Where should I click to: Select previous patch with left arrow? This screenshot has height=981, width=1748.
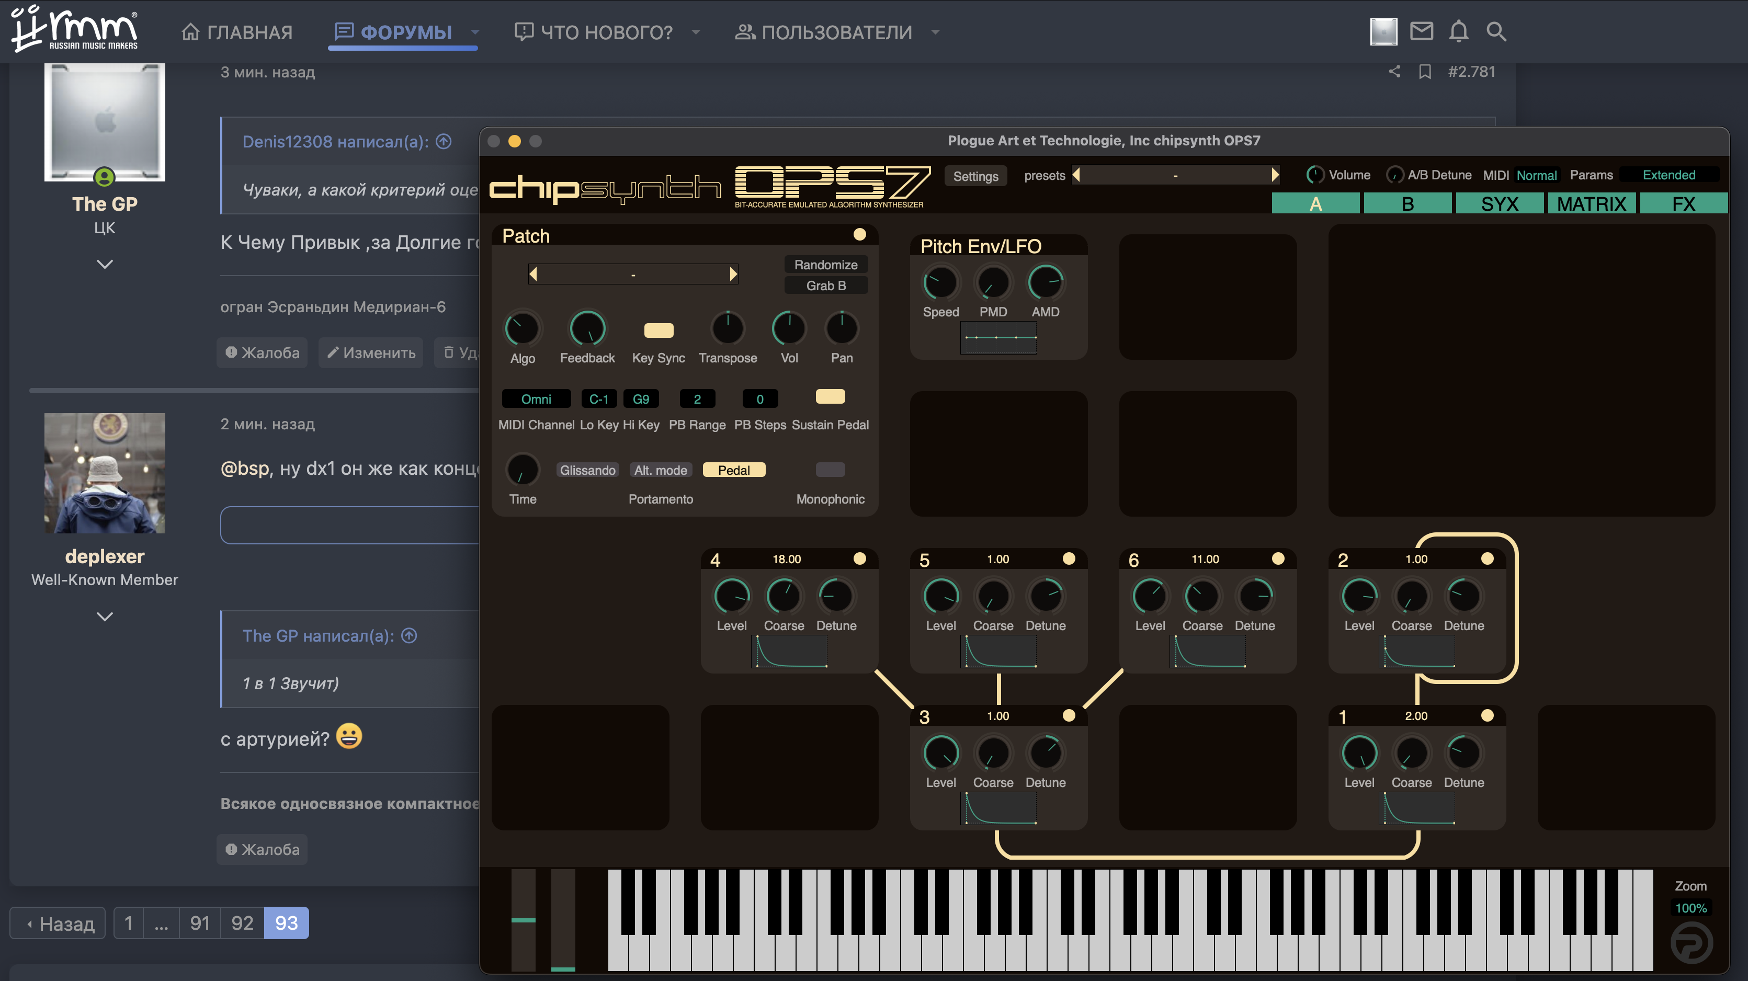tap(534, 274)
